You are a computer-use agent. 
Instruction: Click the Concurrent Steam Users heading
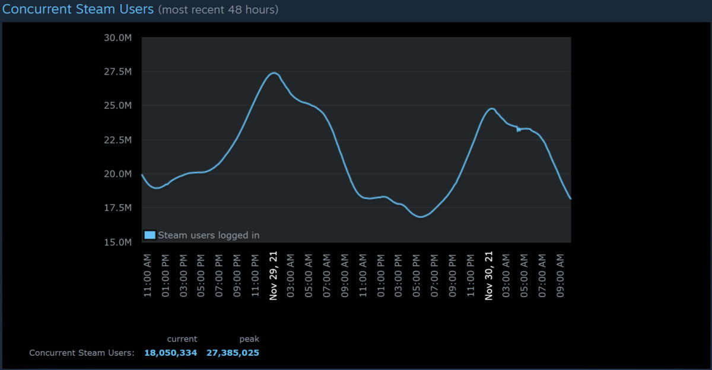tap(78, 9)
